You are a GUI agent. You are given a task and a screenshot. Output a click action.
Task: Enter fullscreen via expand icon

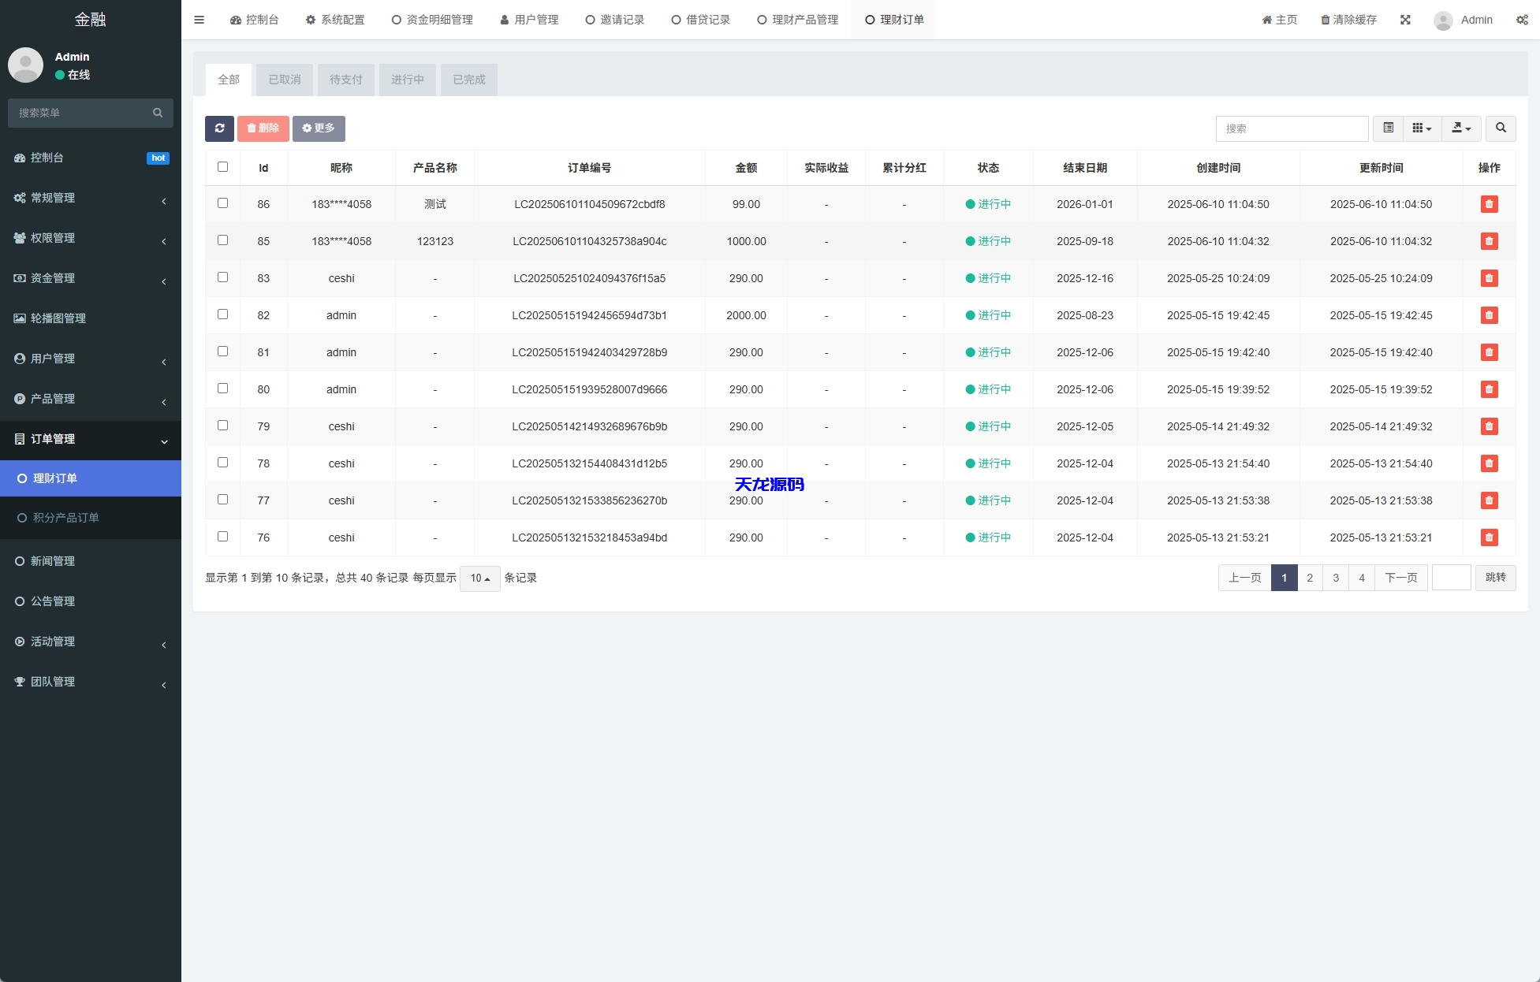(x=1405, y=20)
